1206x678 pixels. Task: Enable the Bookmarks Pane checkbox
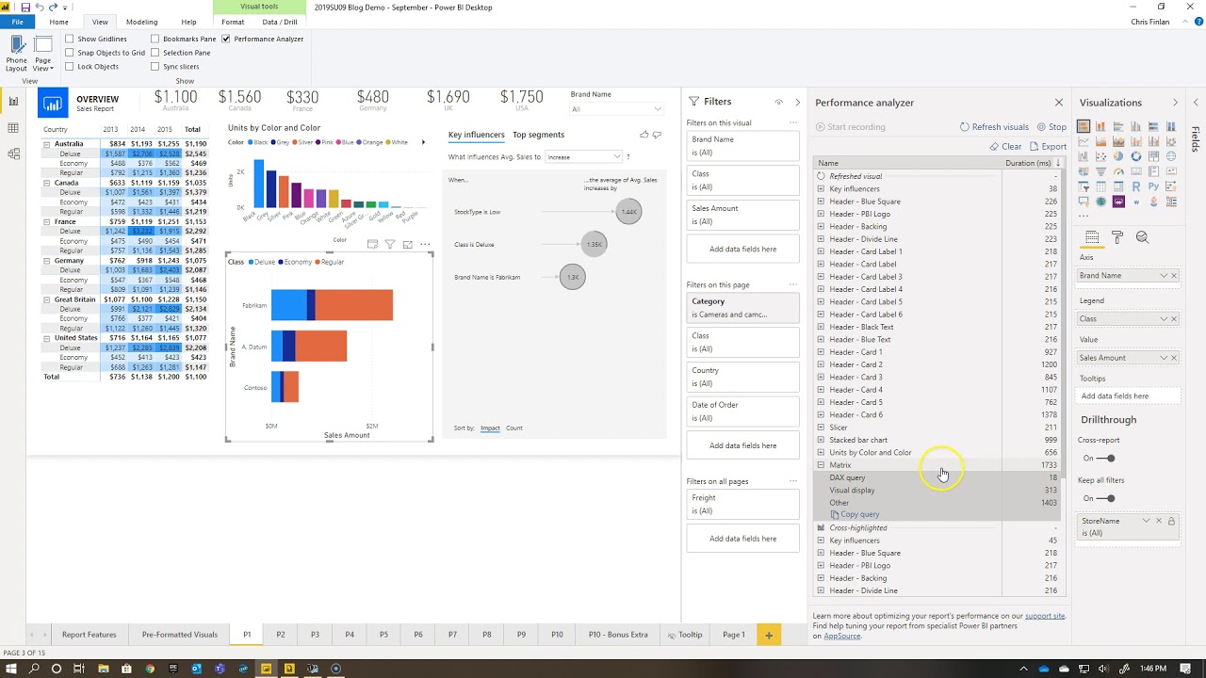pyautogui.click(x=155, y=39)
